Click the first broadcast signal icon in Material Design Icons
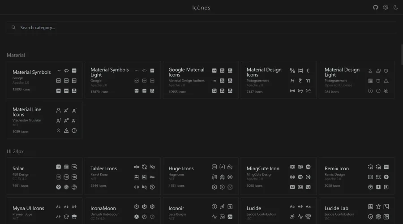 [x=292, y=91]
